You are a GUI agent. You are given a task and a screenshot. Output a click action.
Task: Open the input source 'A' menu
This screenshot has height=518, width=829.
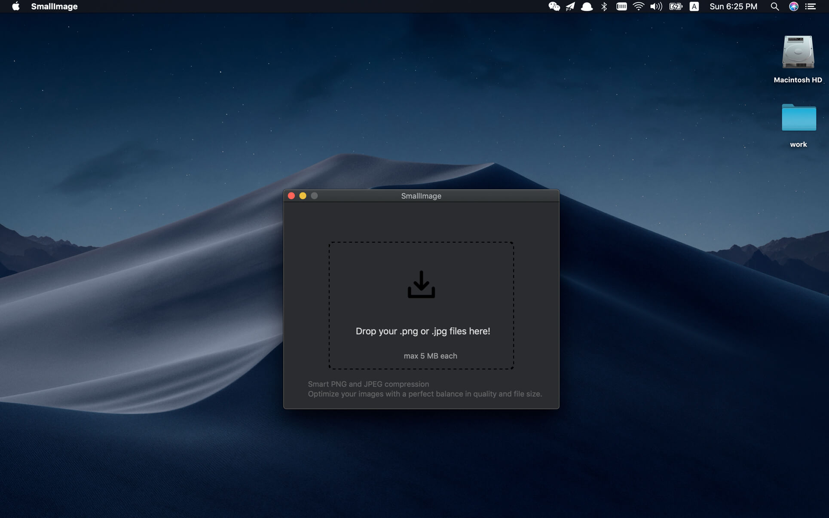pos(694,6)
